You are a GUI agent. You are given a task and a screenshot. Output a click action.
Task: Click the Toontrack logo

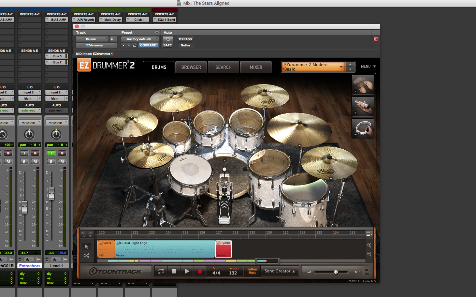click(115, 271)
